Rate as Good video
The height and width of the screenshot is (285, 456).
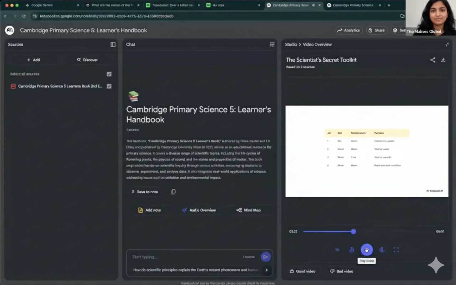[302, 271]
